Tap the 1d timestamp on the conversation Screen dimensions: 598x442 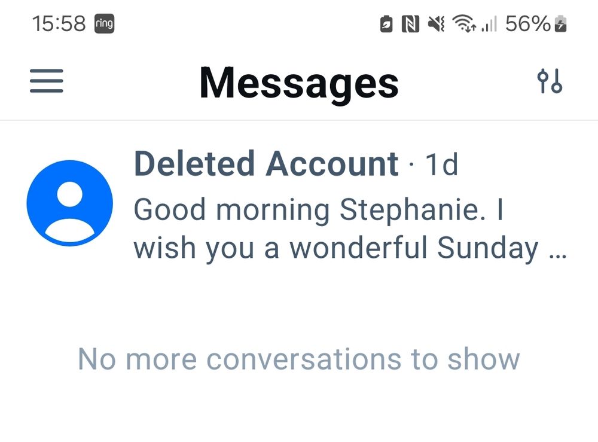coord(441,164)
